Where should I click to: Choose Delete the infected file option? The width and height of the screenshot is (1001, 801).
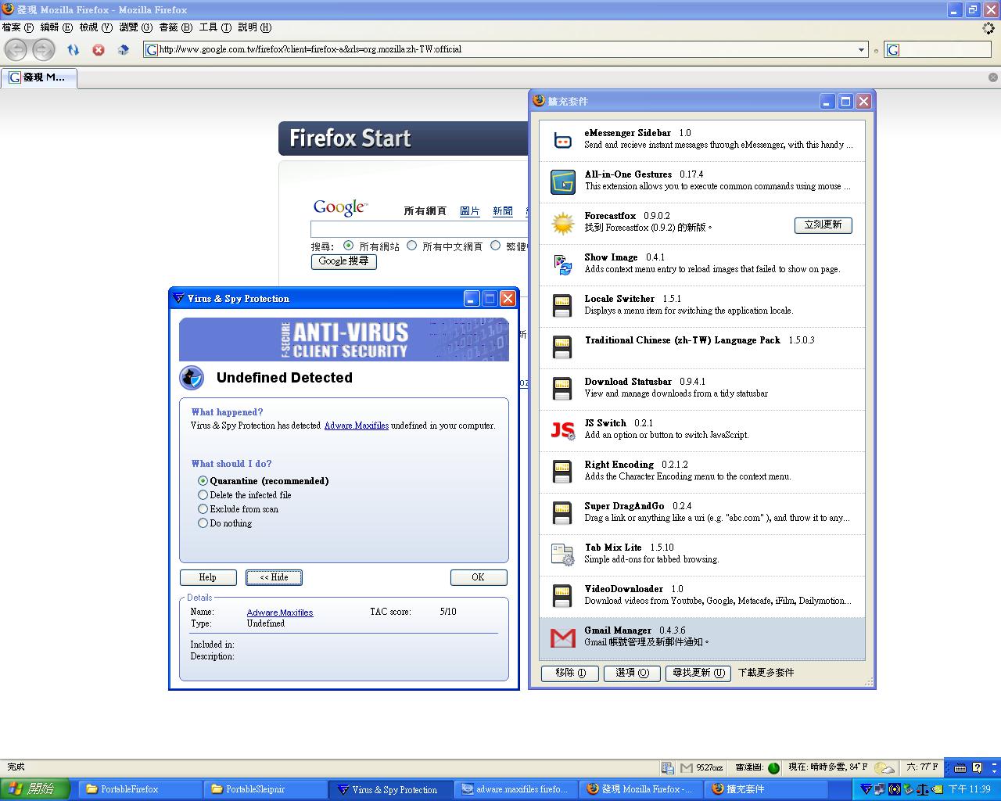[203, 495]
